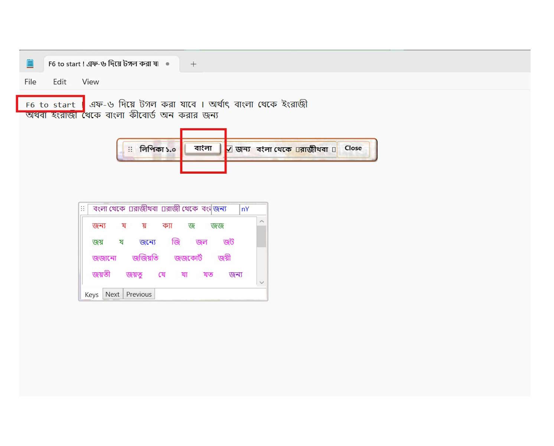The width and height of the screenshot is (554, 446).
Task: Click the unsaved-changes dot on the document tab
Action: click(167, 64)
